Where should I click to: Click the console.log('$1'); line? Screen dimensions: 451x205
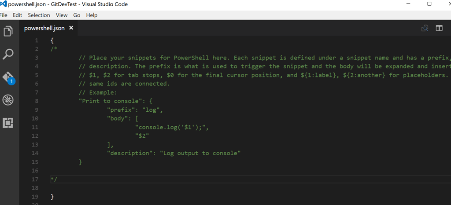172,127
